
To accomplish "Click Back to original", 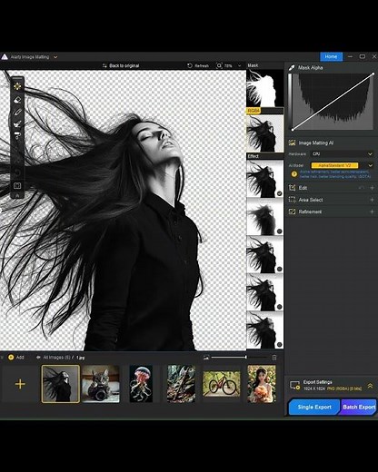I will click(x=124, y=65).
